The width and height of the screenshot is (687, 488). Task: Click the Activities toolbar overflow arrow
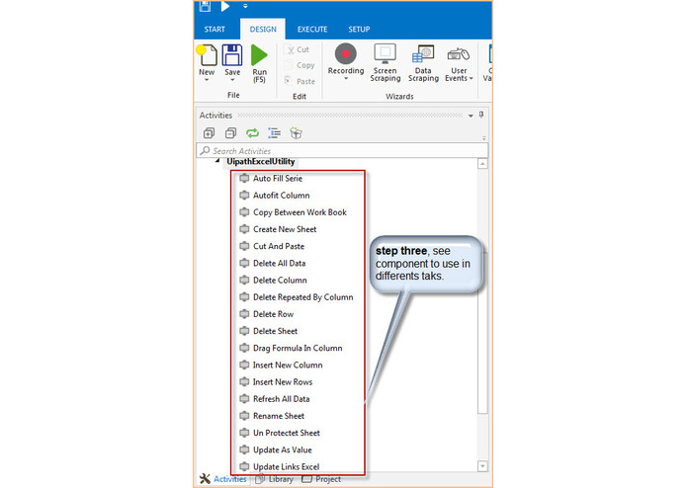tap(484, 138)
